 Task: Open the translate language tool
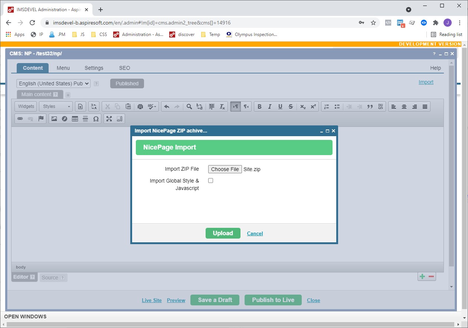[x=94, y=107]
